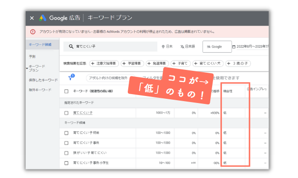The image size is (298, 178).
Task: Open the Google network selector box
Action: (217, 47)
